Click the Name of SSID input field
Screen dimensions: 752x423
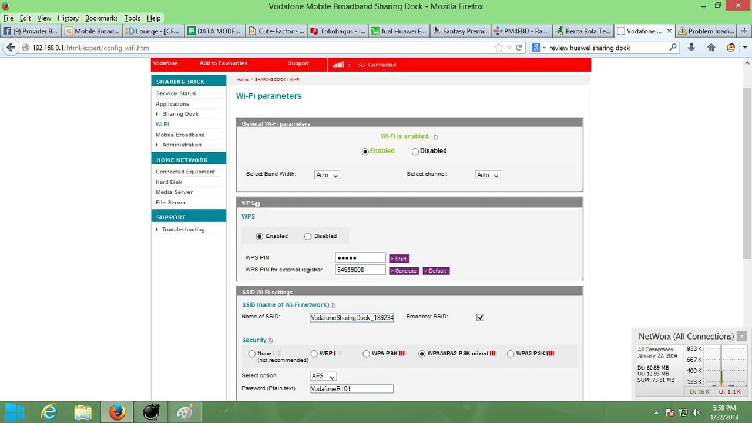click(351, 317)
